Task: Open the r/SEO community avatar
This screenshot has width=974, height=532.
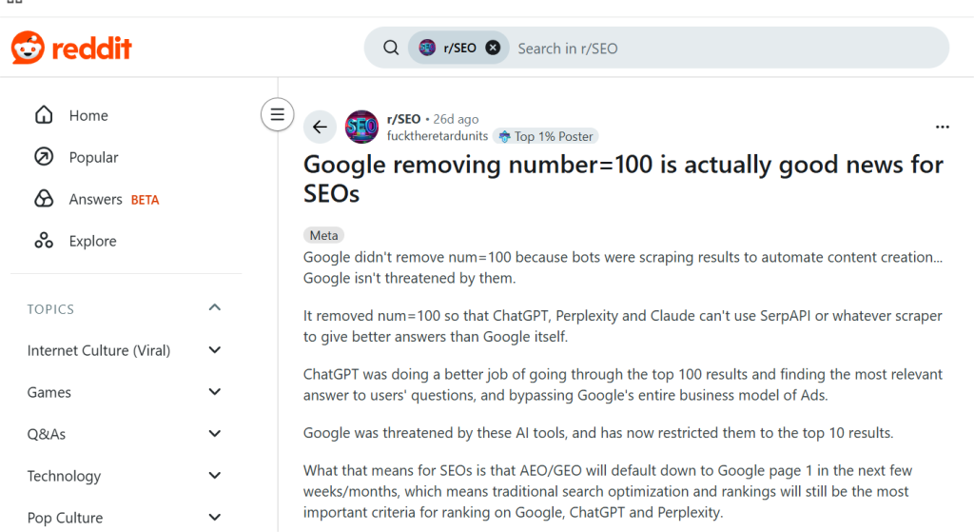Action: coord(361,127)
